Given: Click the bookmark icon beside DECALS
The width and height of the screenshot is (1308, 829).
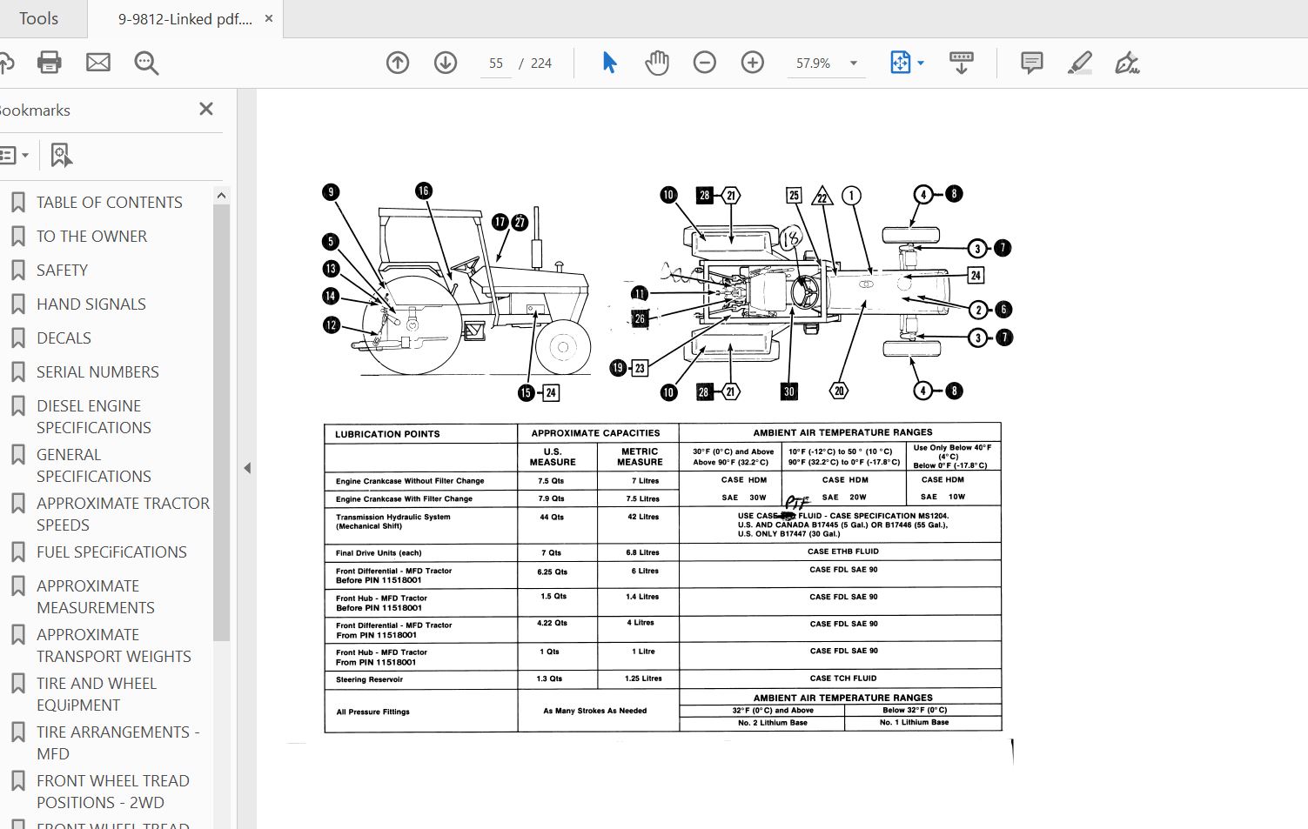Looking at the screenshot, I should (17, 338).
